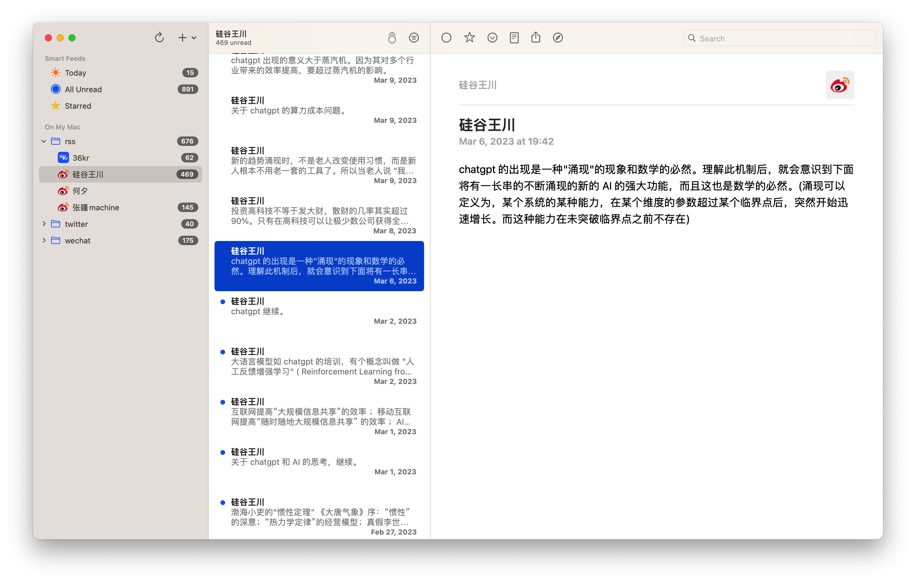
Task: Click the Weibo feed logo thumbnail
Action: point(840,85)
